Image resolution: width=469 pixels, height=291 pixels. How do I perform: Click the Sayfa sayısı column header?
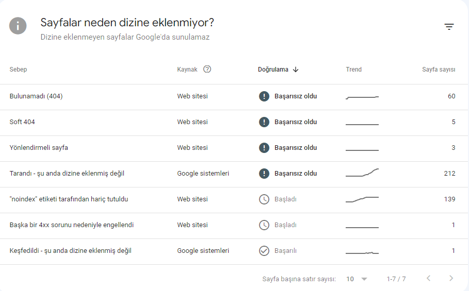439,70
